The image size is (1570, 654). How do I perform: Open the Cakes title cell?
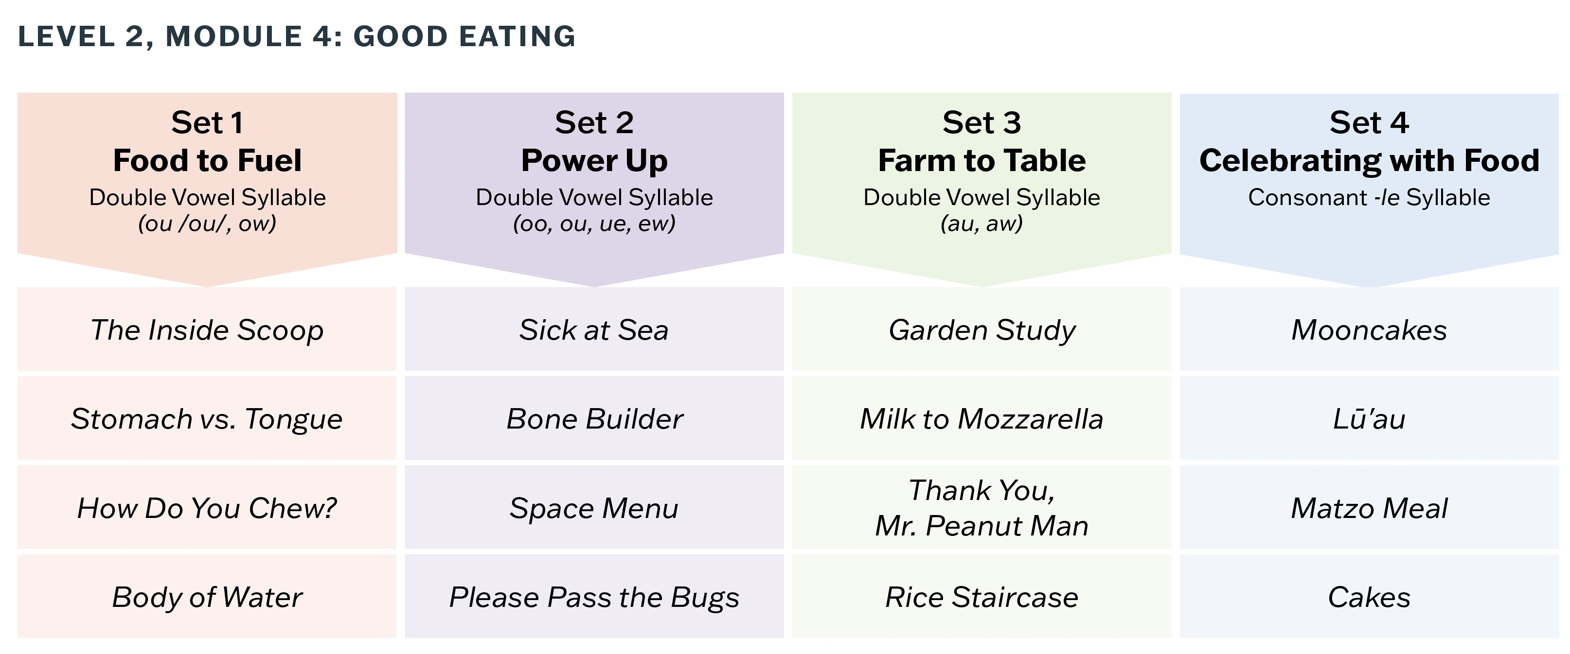[x=1369, y=597]
